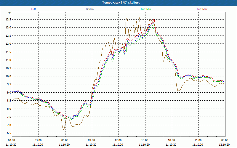Screen dimensions: 237x148
Task: Click the chart title "Temperatur [°C] skaliert"
Action: coord(118,2)
